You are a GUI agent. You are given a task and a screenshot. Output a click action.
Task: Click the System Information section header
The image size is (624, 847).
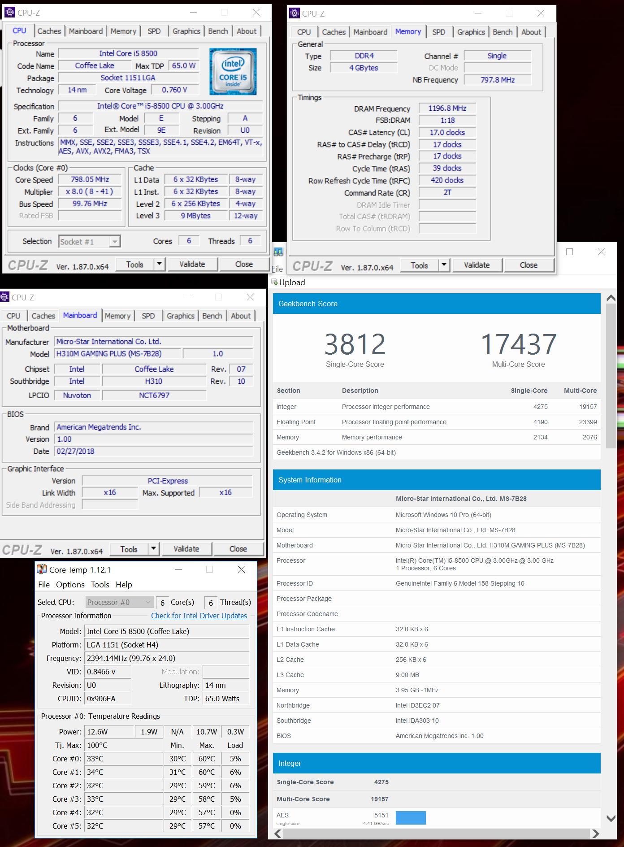437,480
